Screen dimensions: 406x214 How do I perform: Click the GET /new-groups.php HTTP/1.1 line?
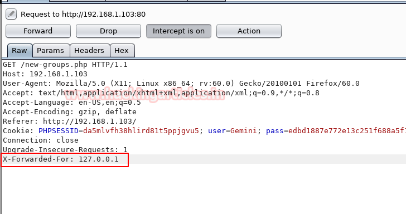coord(65,65)
